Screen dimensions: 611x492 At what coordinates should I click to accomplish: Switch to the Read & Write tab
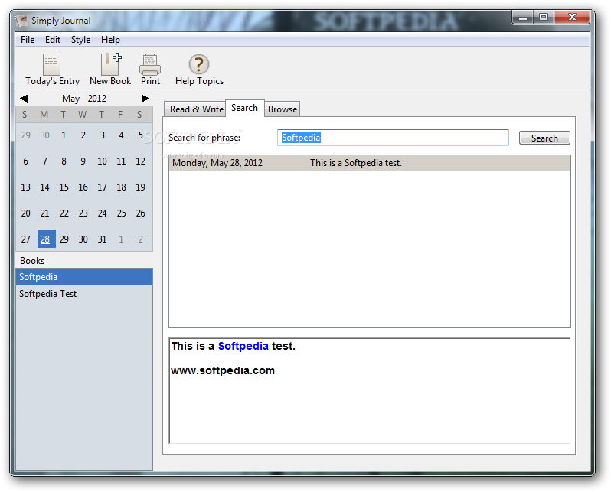click(x=195, y=109)
